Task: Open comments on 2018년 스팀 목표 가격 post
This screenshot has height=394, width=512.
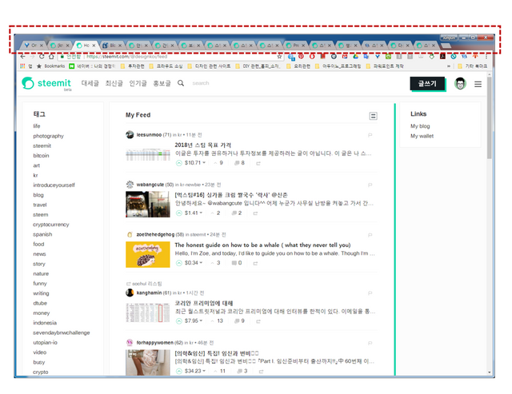Action: point(239,163)
